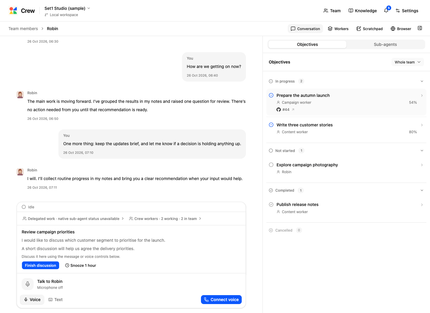This screenshot has height=313, width=430.
Task: Open GitHub issue #44 link
Action: [x=286, y=110]
